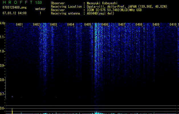The image size is (179, 114).
Task: Click the 1.0 kHz axis label
Action: click(2, 51)
